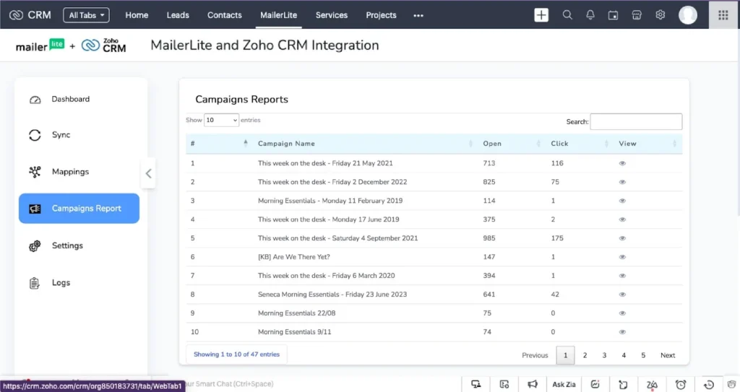Screen dimensions: 740x392
Task: Click the plus create-new icon
Action: pyautogui.click(x=541, y=15)
